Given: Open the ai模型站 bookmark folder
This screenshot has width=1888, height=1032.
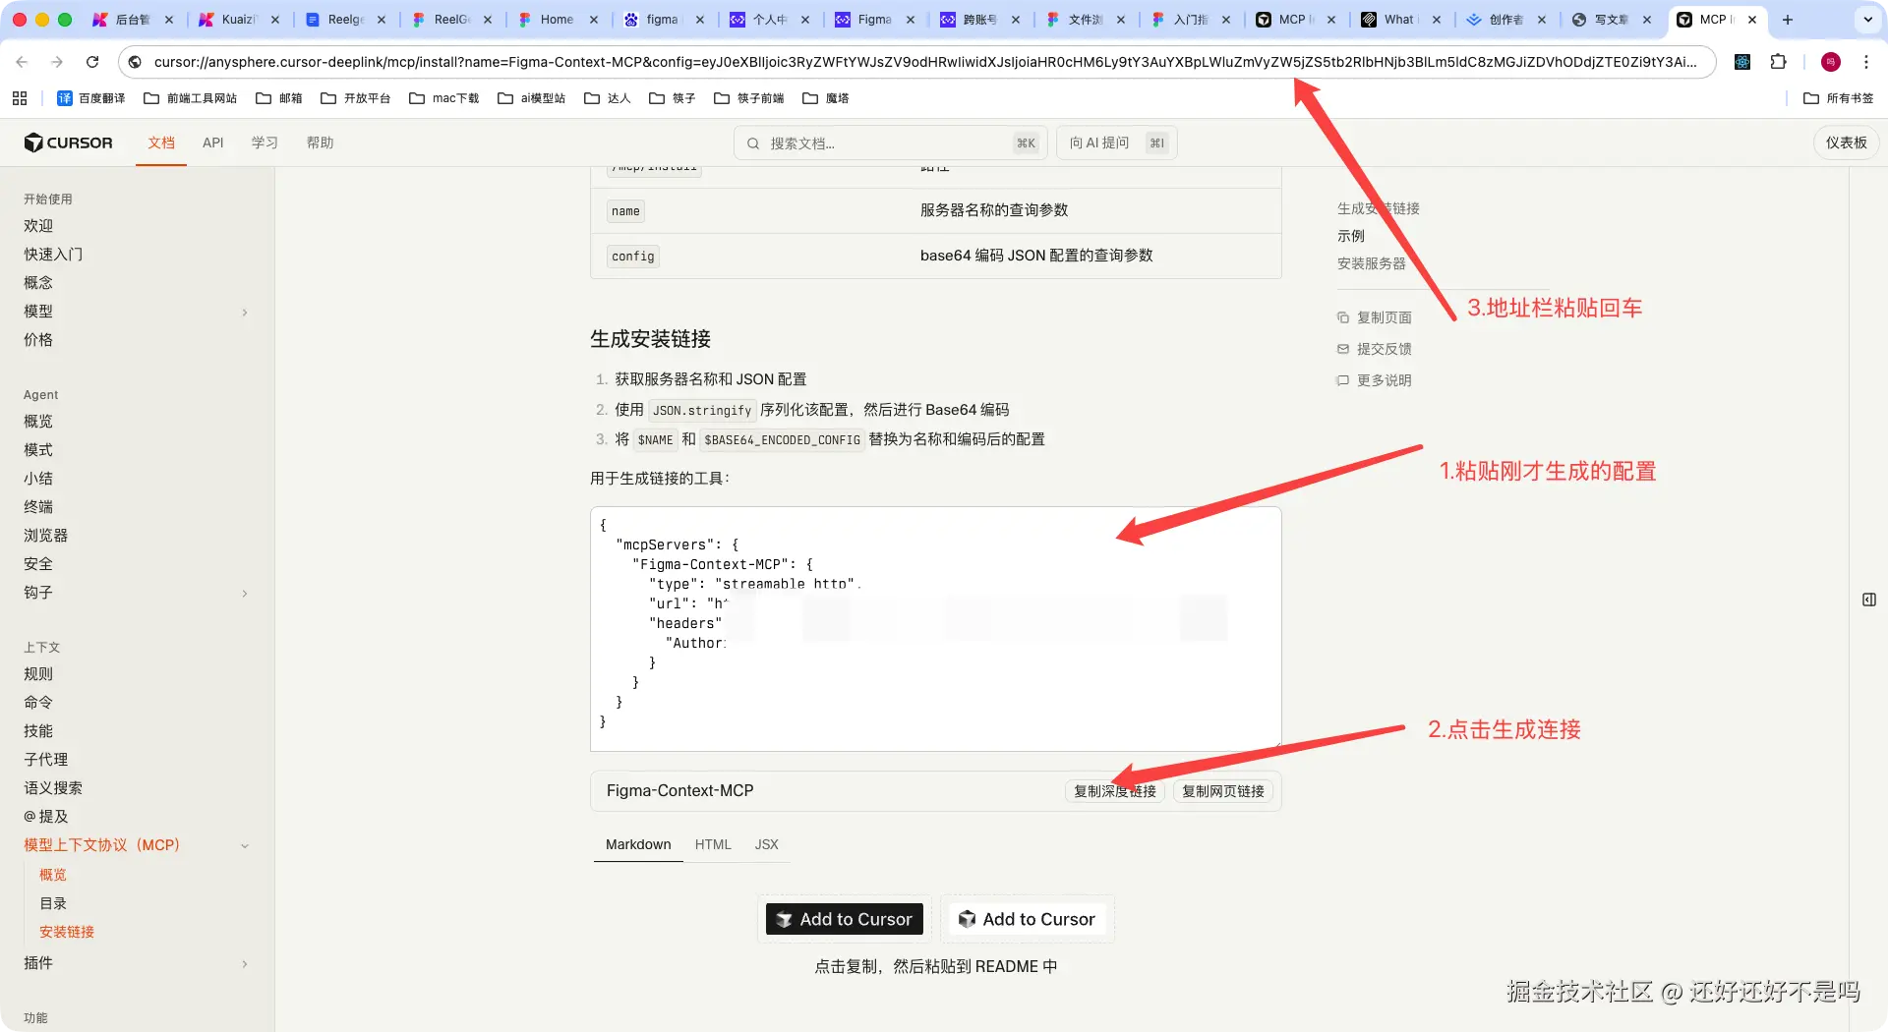Looking at the screenshot, I should pyautogui.click(x=532, y=98).
